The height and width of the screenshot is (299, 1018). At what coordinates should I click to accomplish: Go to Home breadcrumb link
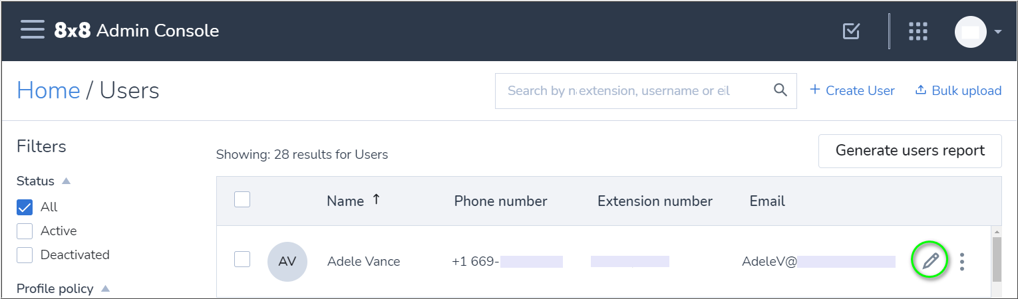[49, 90]
